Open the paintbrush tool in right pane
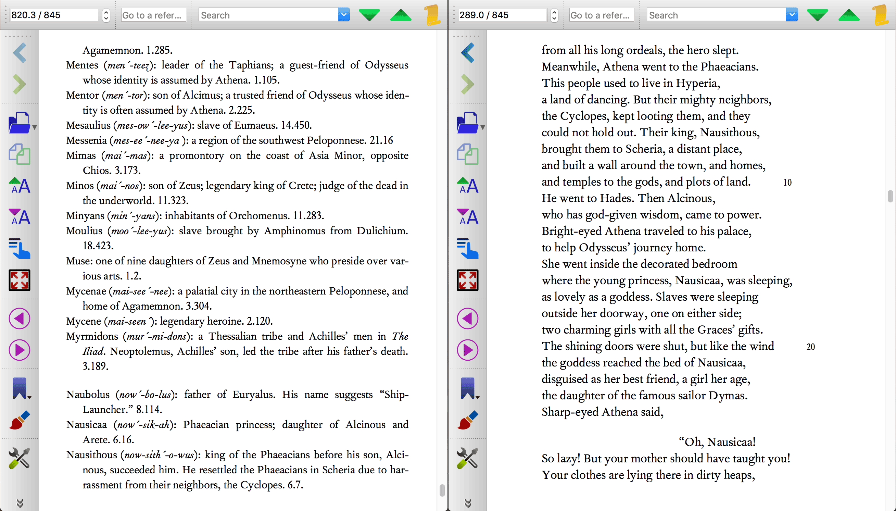 coord(468,420)
